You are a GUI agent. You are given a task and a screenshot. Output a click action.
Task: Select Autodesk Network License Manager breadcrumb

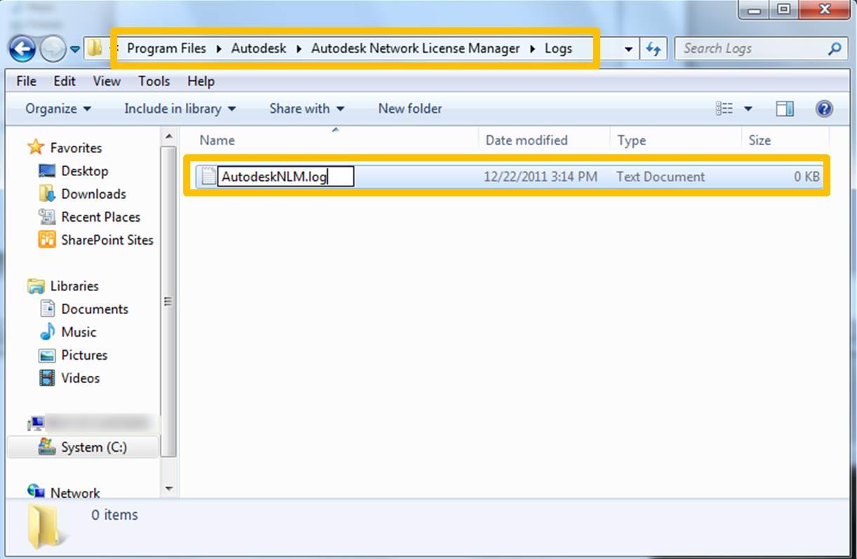click(416, 48)
